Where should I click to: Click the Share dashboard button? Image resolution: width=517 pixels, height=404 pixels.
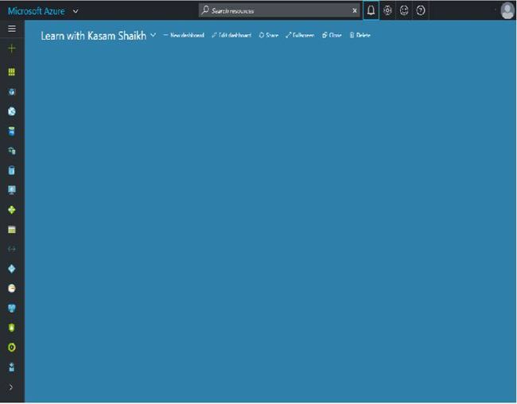[269, 35]
